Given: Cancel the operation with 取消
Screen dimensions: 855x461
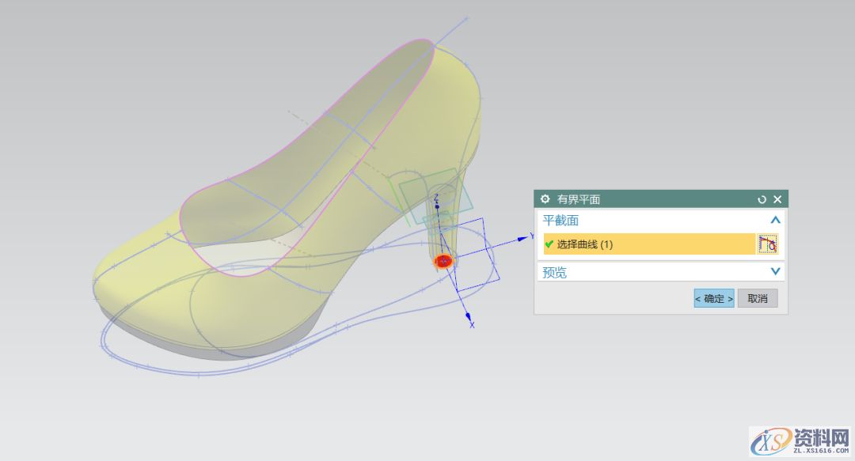Looking at the screenshot, I should coord(758,298).
